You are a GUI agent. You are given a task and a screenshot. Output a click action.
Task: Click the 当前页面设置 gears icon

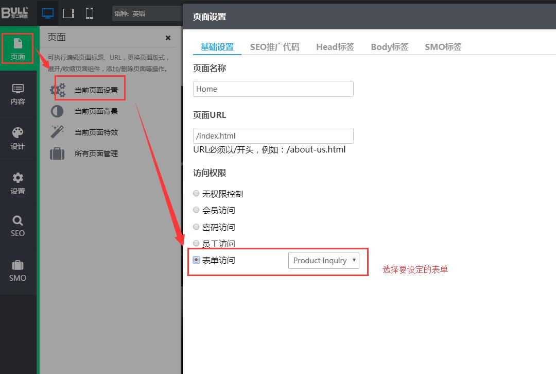pyautogui.click(x=57, y=89)
